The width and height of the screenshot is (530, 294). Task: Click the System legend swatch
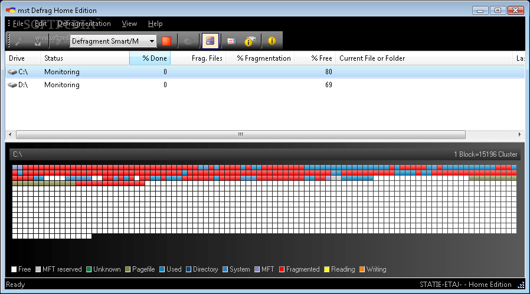coord(225,269)
